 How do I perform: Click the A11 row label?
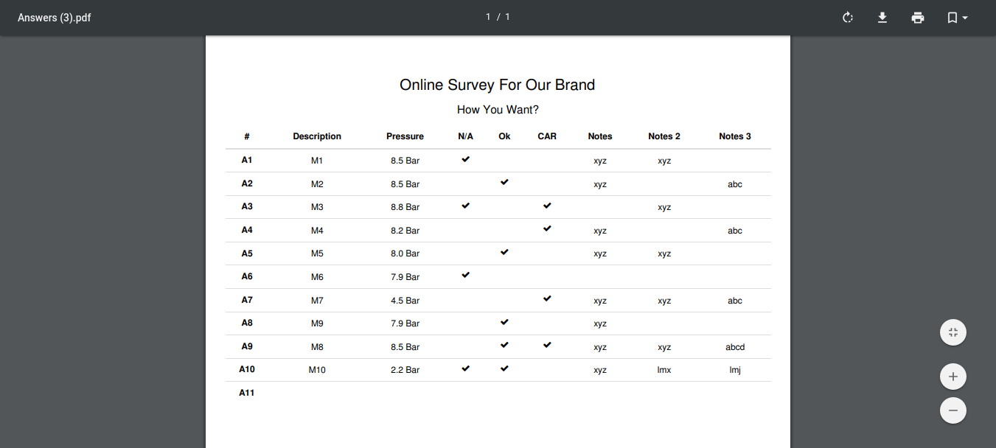[247, 393]
